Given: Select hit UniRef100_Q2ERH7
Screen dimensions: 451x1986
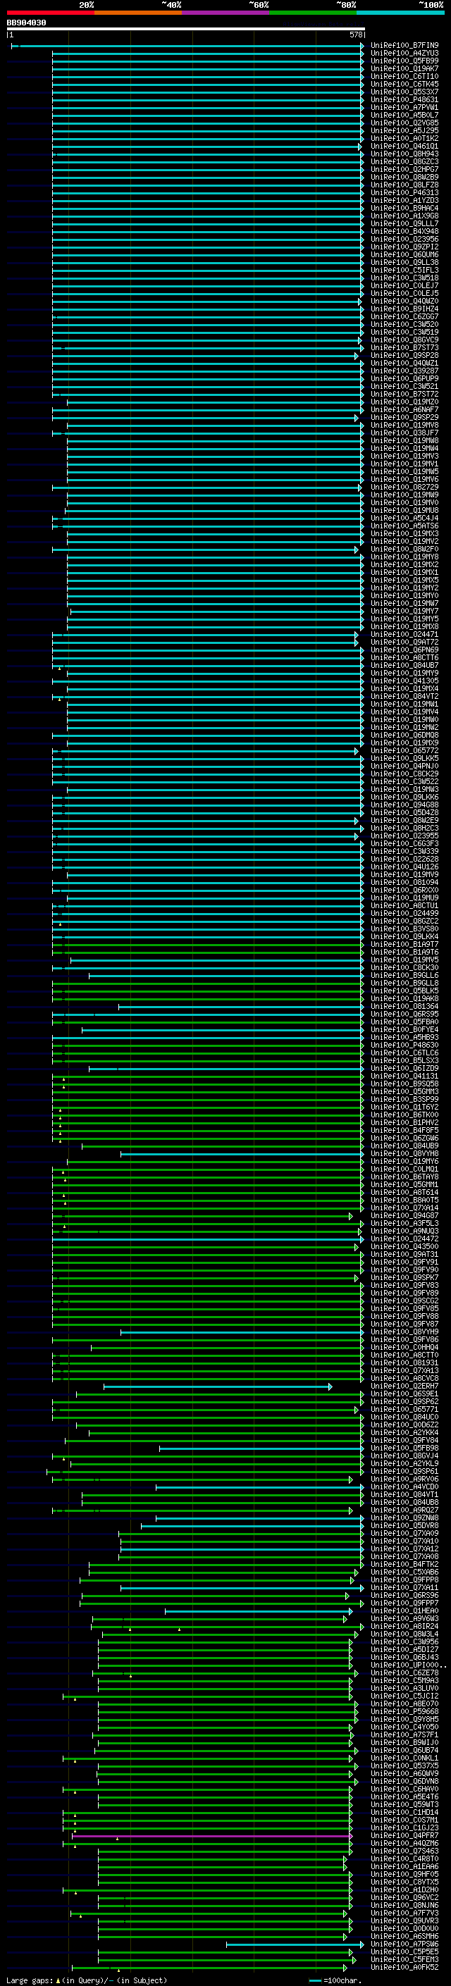Looking at the screenshot, I should click(404, 1386).
